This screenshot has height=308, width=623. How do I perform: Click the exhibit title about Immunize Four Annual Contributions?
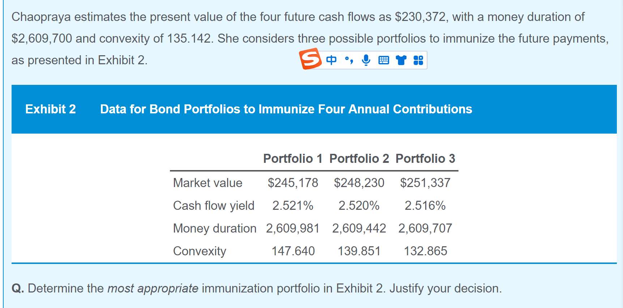coord(286,109)
